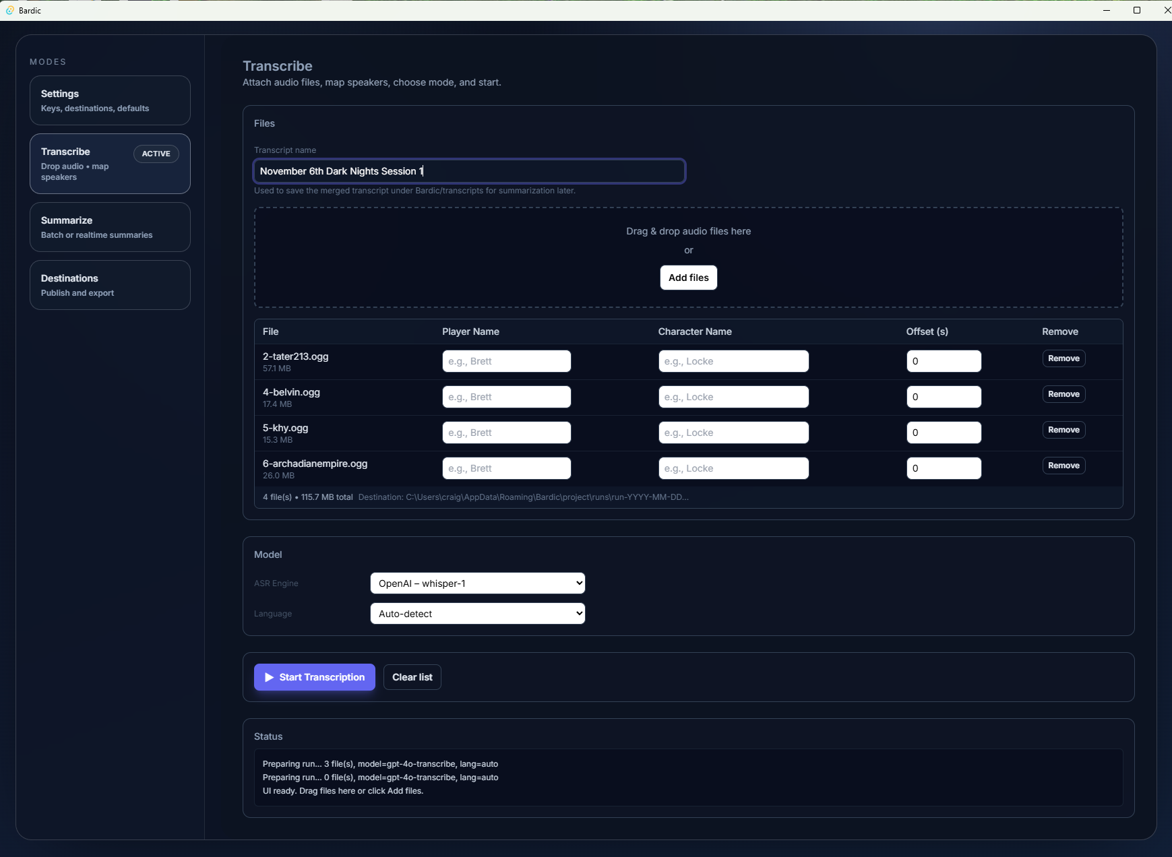The height and width of the screenshot is (857, 1172).
Task: Click the '15.3 MB' file size
Action: click(278, 440)
